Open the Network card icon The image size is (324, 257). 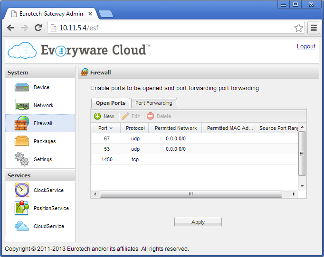click(x=22, y=105)
